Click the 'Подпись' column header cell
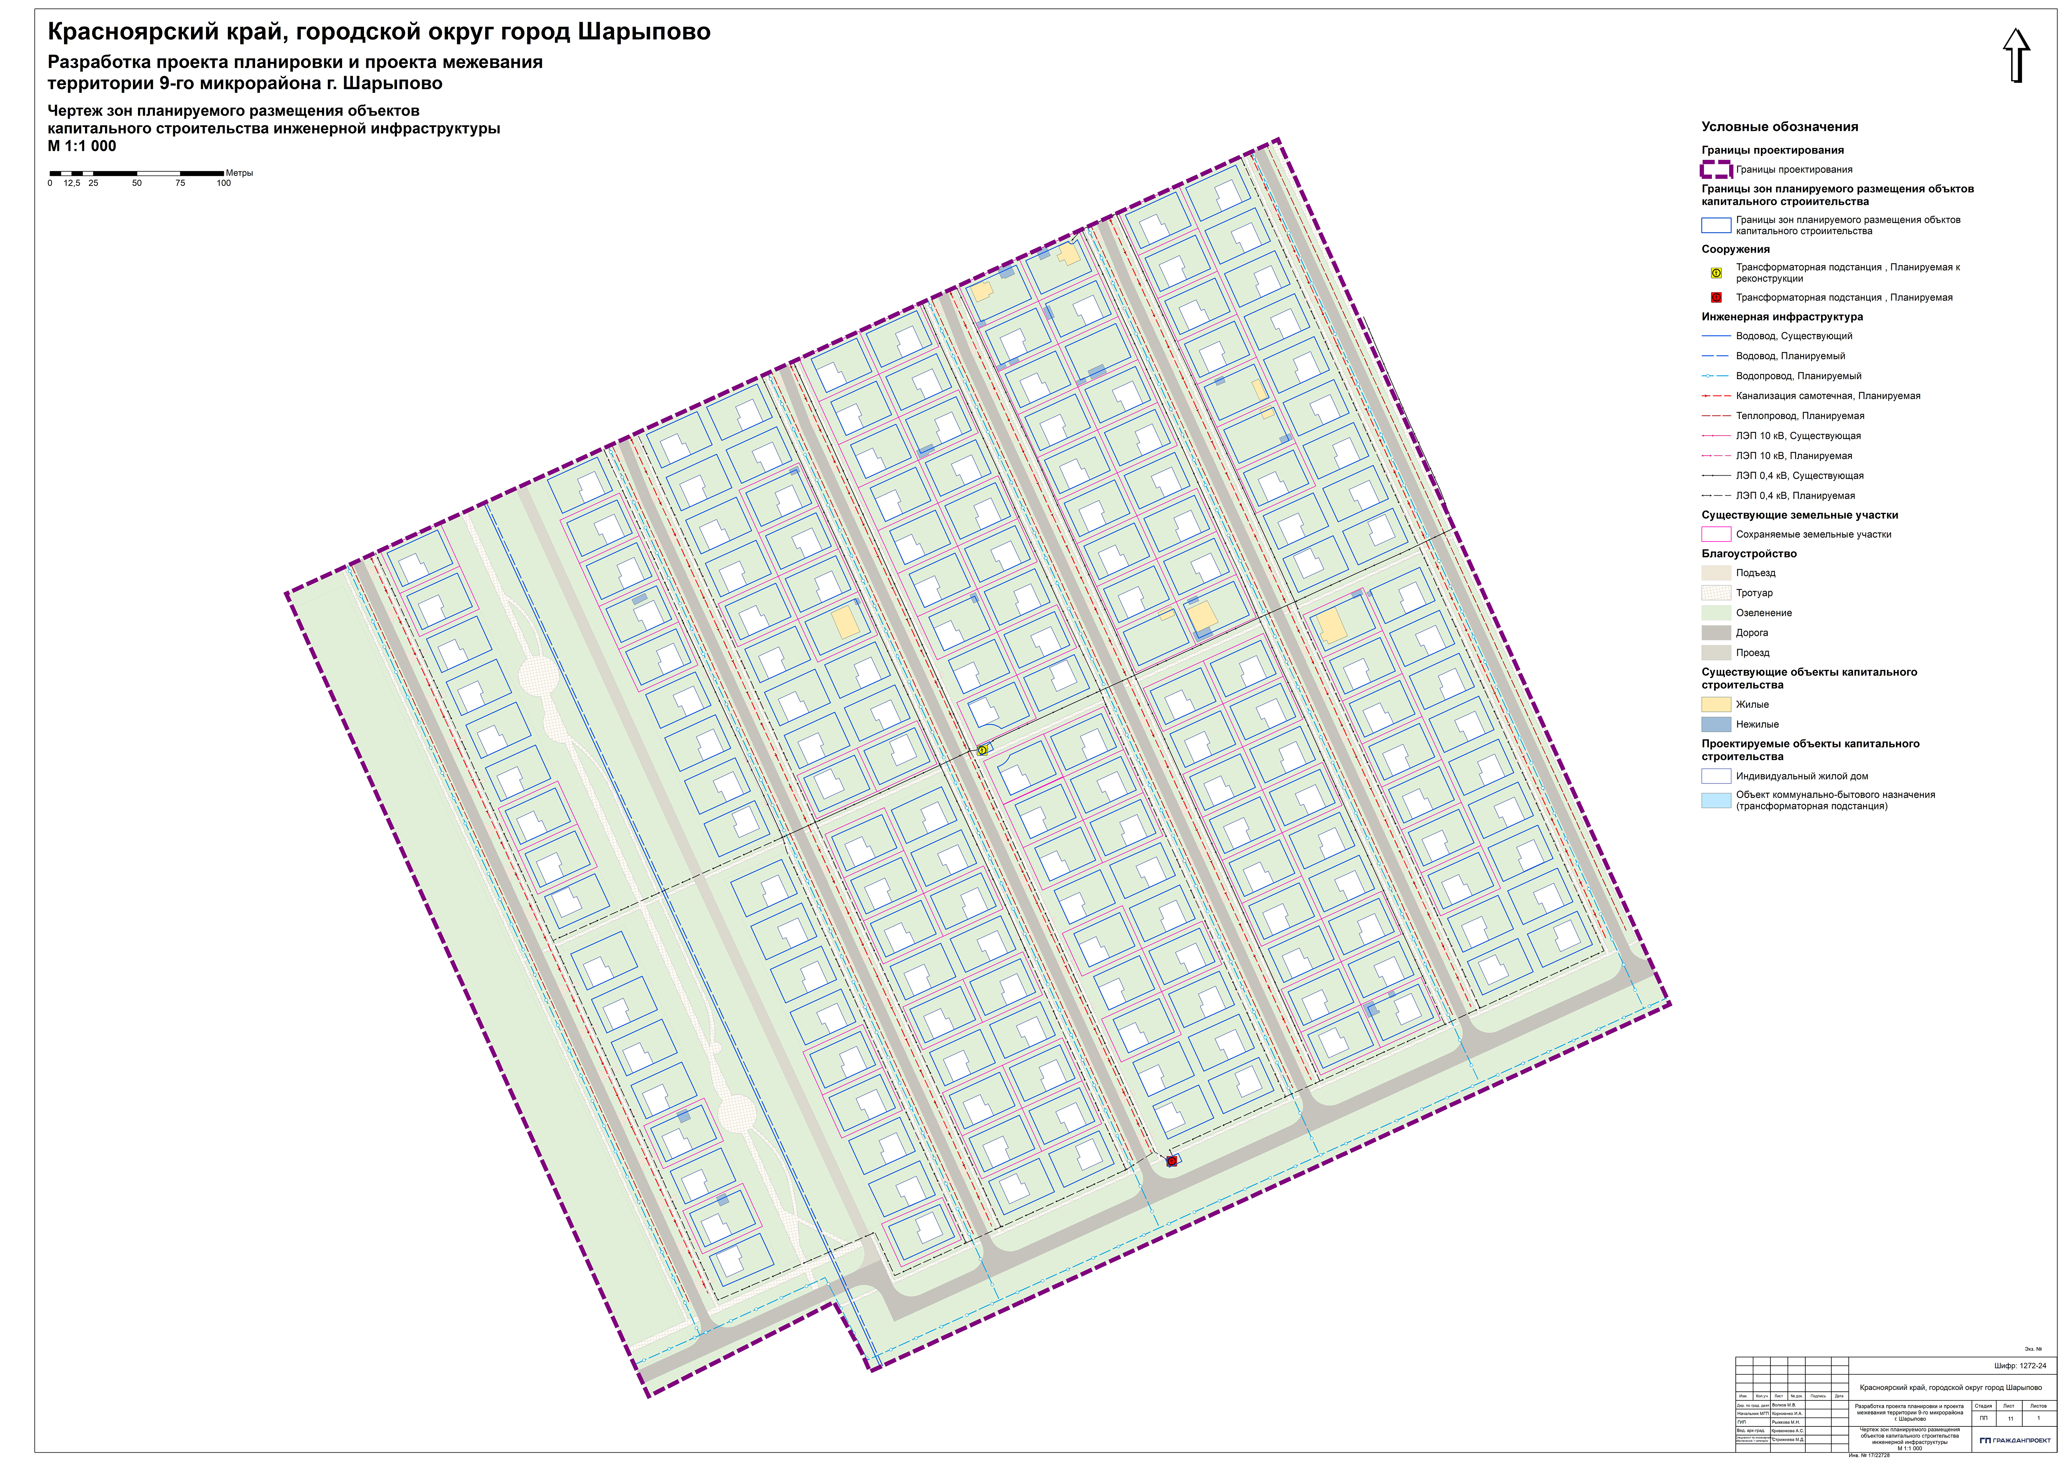Screen dimensions: 2066x1461 click(x=1819, y=1396)
